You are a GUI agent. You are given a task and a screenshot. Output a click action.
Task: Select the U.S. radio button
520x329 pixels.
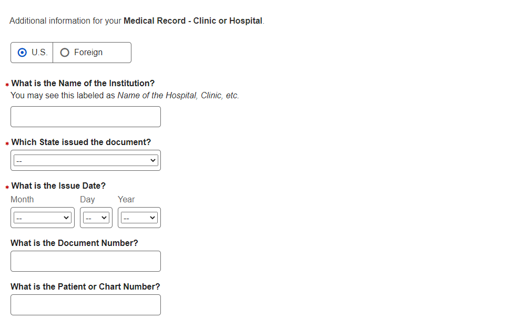click(x=23, y=53)
